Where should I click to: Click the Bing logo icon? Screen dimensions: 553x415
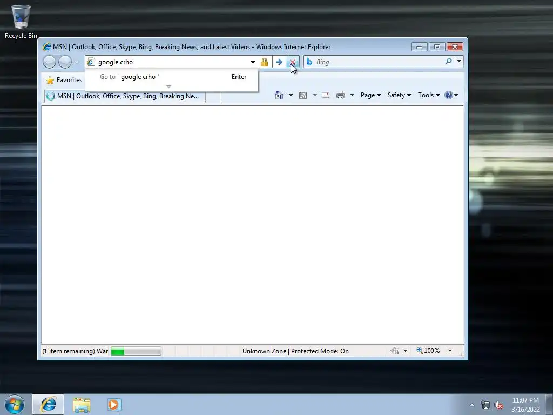pyautogui.click(x=309, y=62)
